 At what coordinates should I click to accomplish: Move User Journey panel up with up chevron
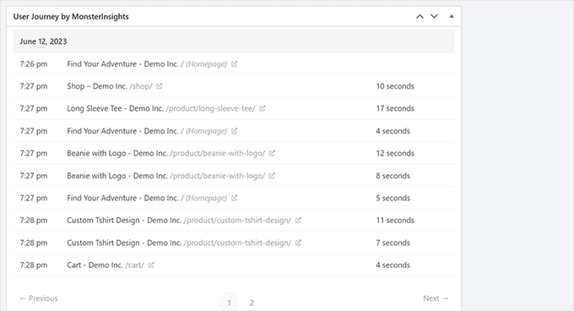pos(420,17)
